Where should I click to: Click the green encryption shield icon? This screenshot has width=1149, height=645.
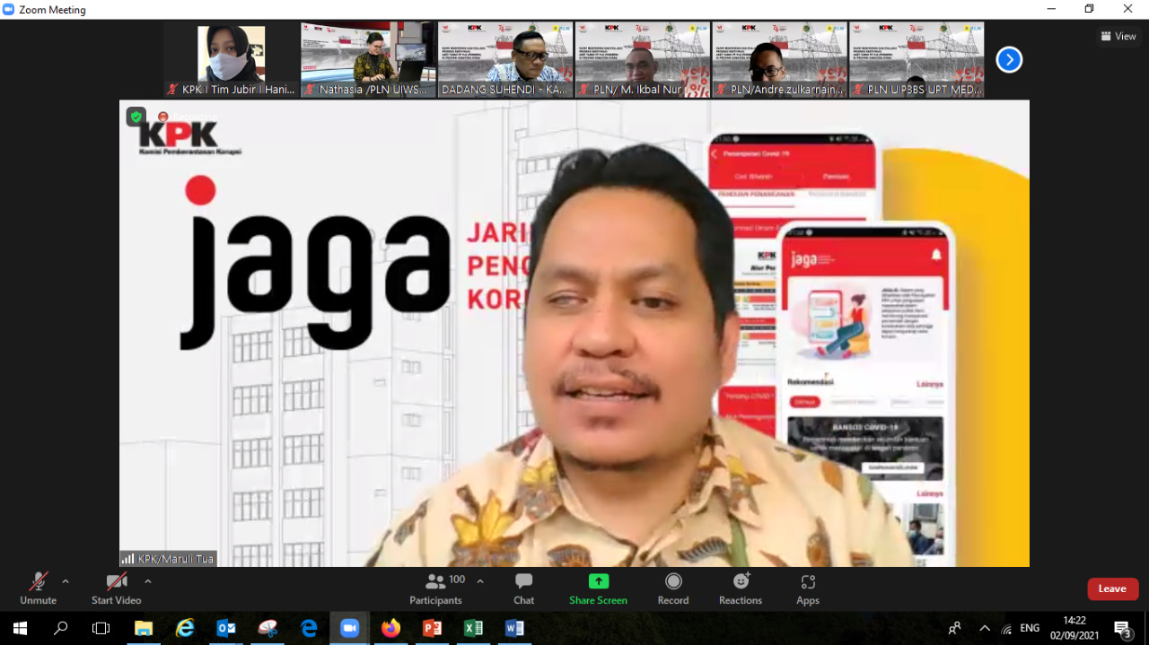click(136, 117)
